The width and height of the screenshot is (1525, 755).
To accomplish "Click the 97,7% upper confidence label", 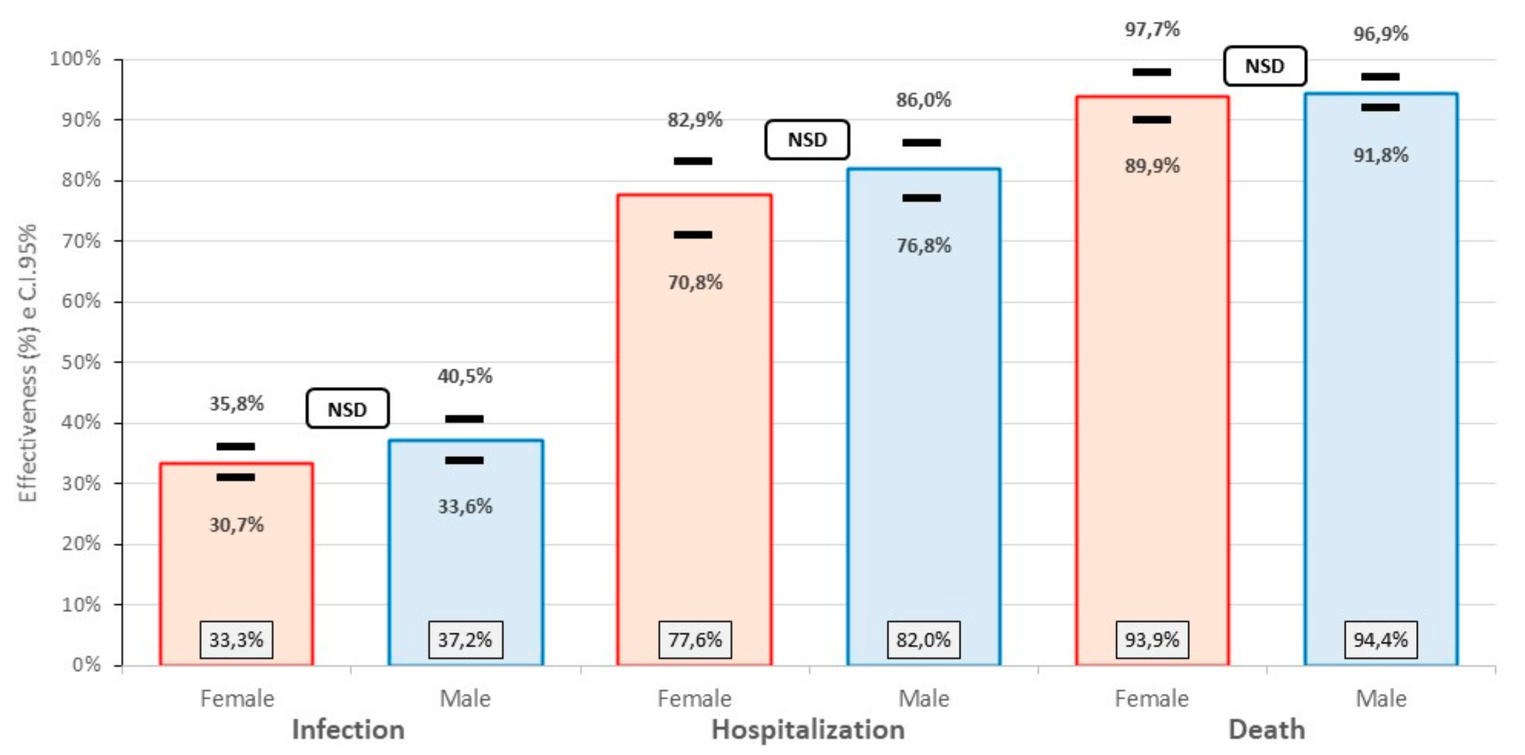I will coord(1152,29).
